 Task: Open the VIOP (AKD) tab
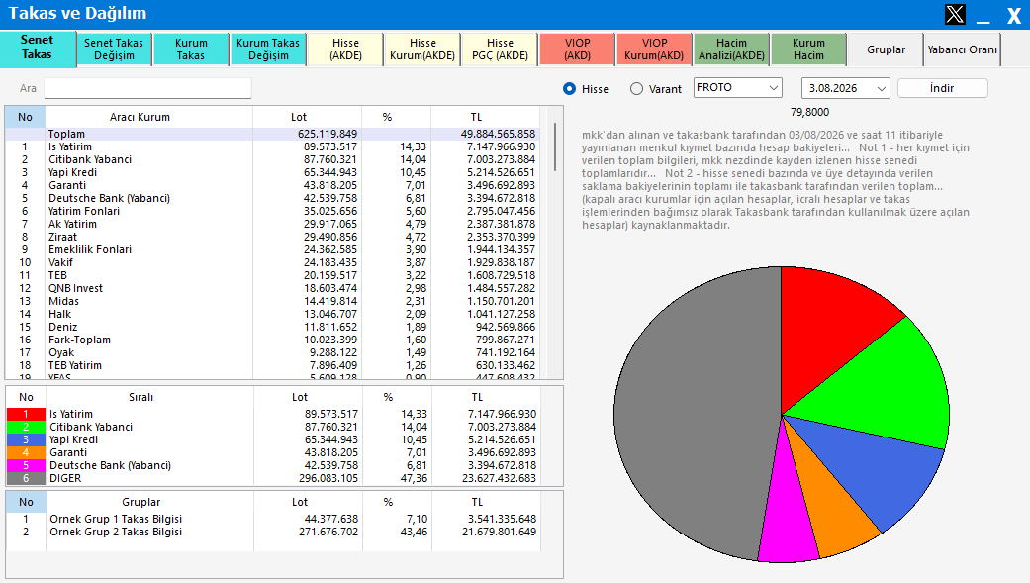click(x=578, y=49)
